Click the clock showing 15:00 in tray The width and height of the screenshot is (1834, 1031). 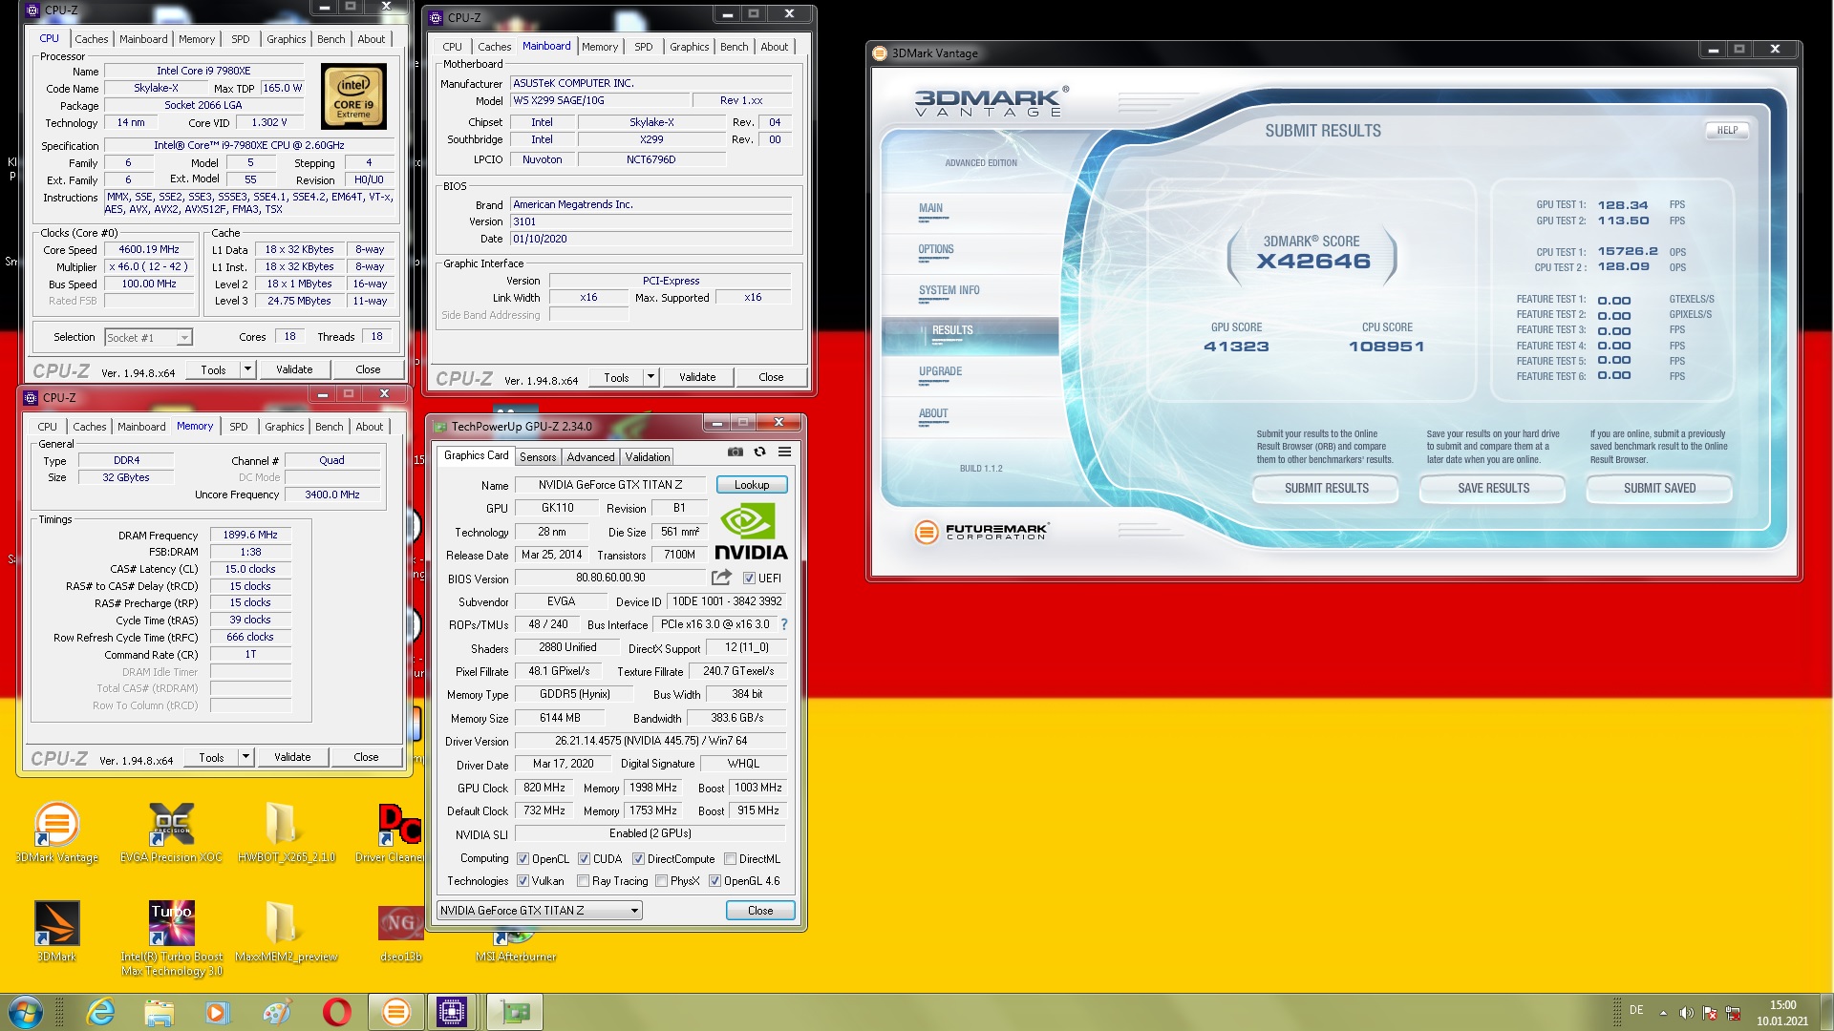[1782, 1005]
